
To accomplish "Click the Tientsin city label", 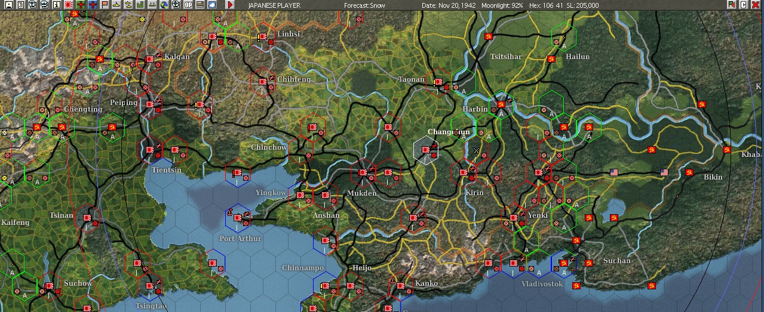I will pos(167,170).
